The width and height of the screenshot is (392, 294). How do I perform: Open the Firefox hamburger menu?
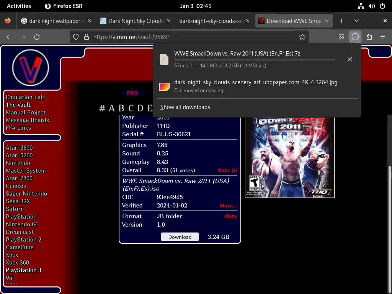click(x=383, y=37)
